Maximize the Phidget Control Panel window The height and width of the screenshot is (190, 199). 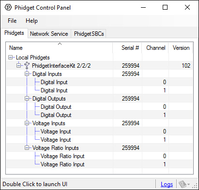(165, 7)
